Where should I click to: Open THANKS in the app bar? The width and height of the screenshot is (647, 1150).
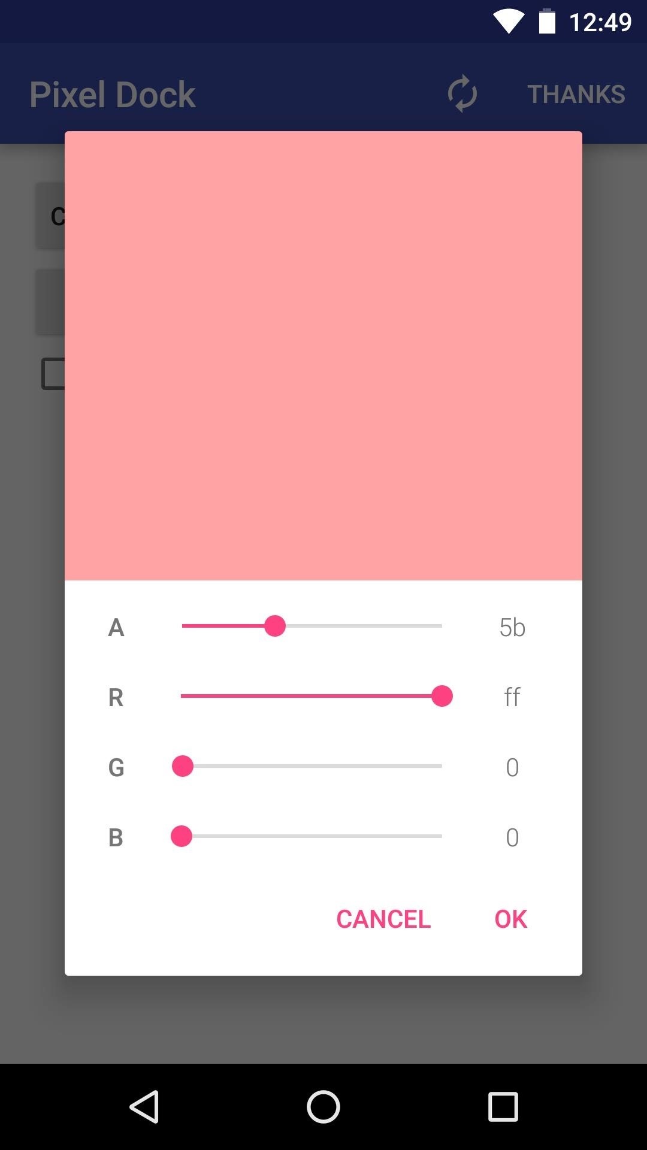(x=576, y=95)
